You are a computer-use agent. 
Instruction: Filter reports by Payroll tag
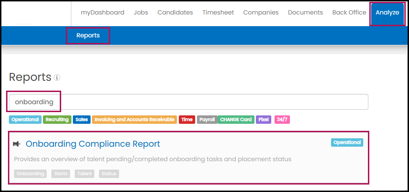click(x=207, y=120)
